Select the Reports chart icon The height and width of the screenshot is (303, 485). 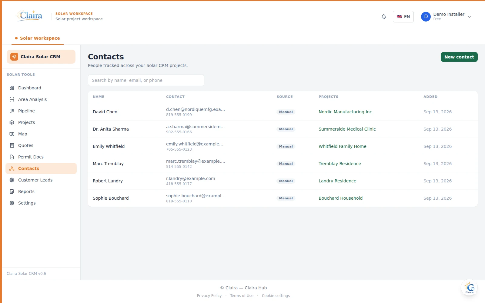12,191
